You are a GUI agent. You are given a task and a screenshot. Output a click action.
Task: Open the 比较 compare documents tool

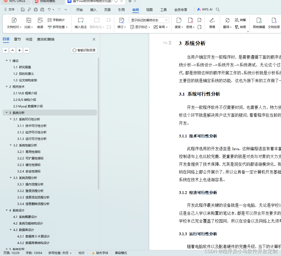pyautogui.click(x=29, y=23)
